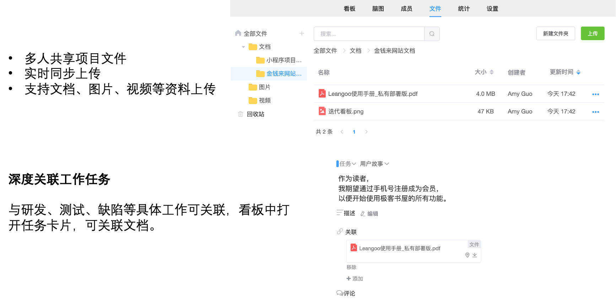The height and width of the screenshot is (301, 616).
Task: Click 添加 to add association
Action: [355, 279]
